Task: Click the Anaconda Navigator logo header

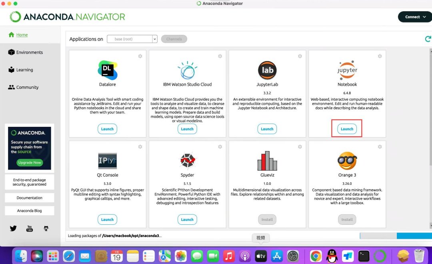Action: (68, 17)
